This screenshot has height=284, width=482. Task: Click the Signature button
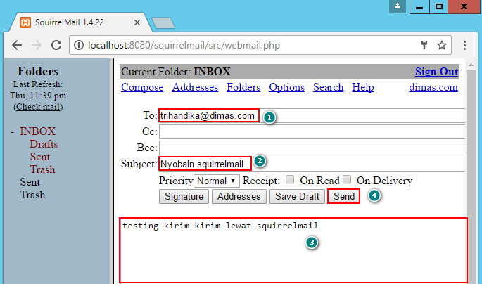coord(184,197)
